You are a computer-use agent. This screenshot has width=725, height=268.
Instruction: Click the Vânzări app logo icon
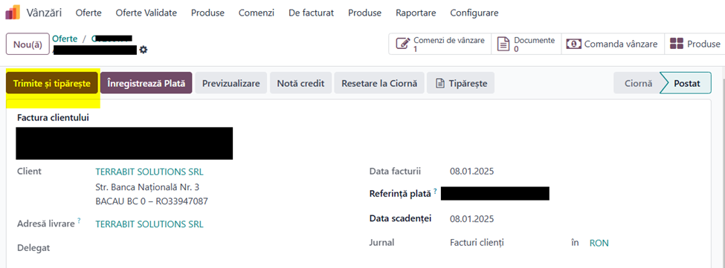tap(13, 13)
